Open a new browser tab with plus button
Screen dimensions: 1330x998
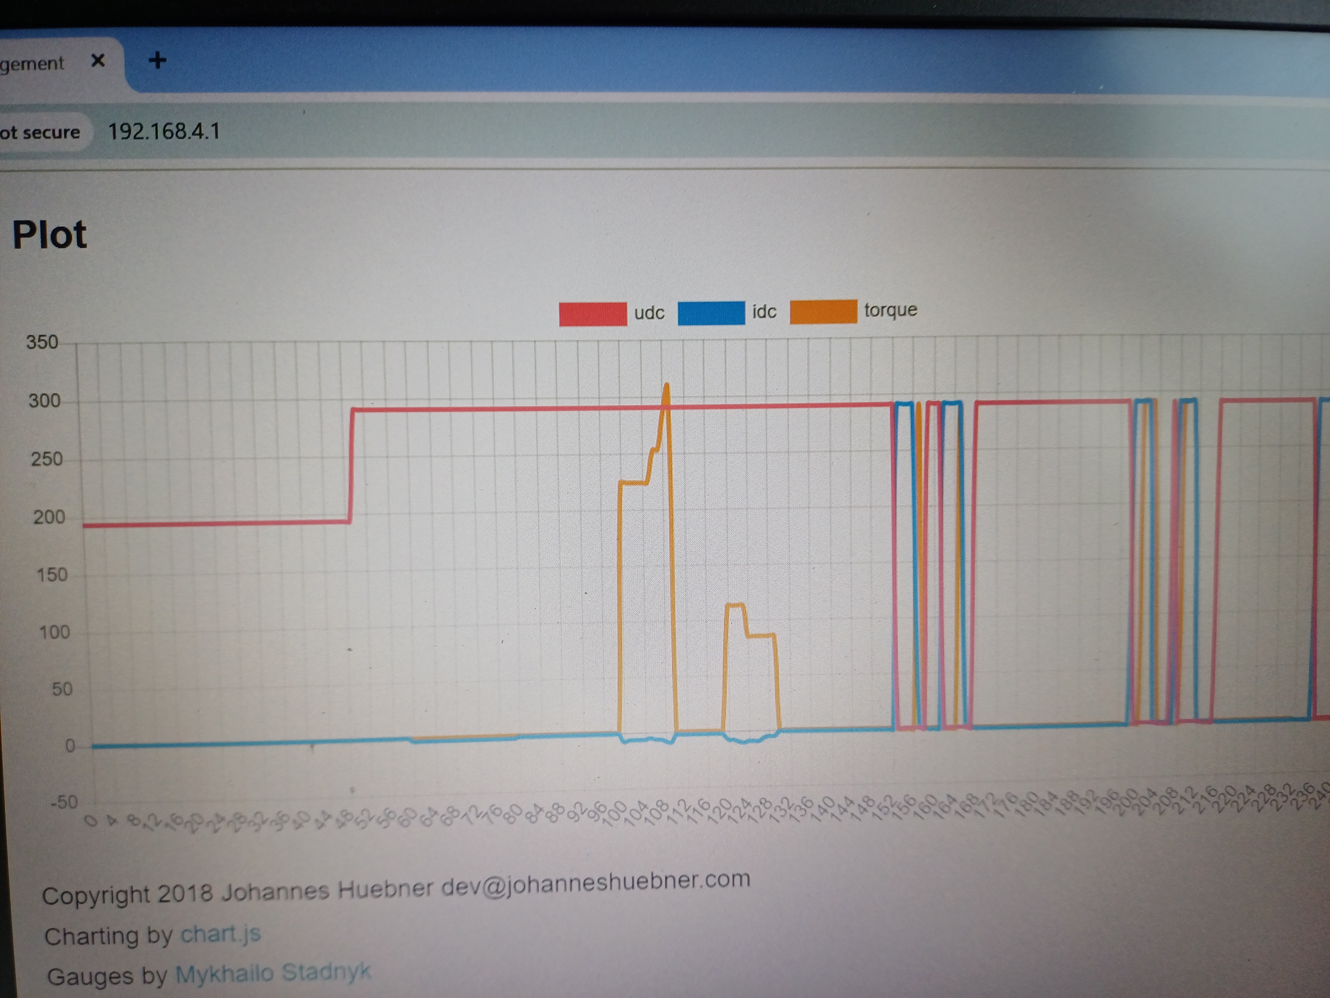pyautogui.click(x=158, y=60)
